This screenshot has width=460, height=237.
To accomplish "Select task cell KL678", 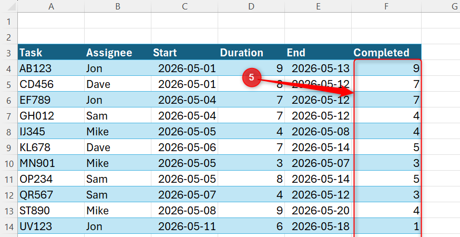I will point(51,147).
